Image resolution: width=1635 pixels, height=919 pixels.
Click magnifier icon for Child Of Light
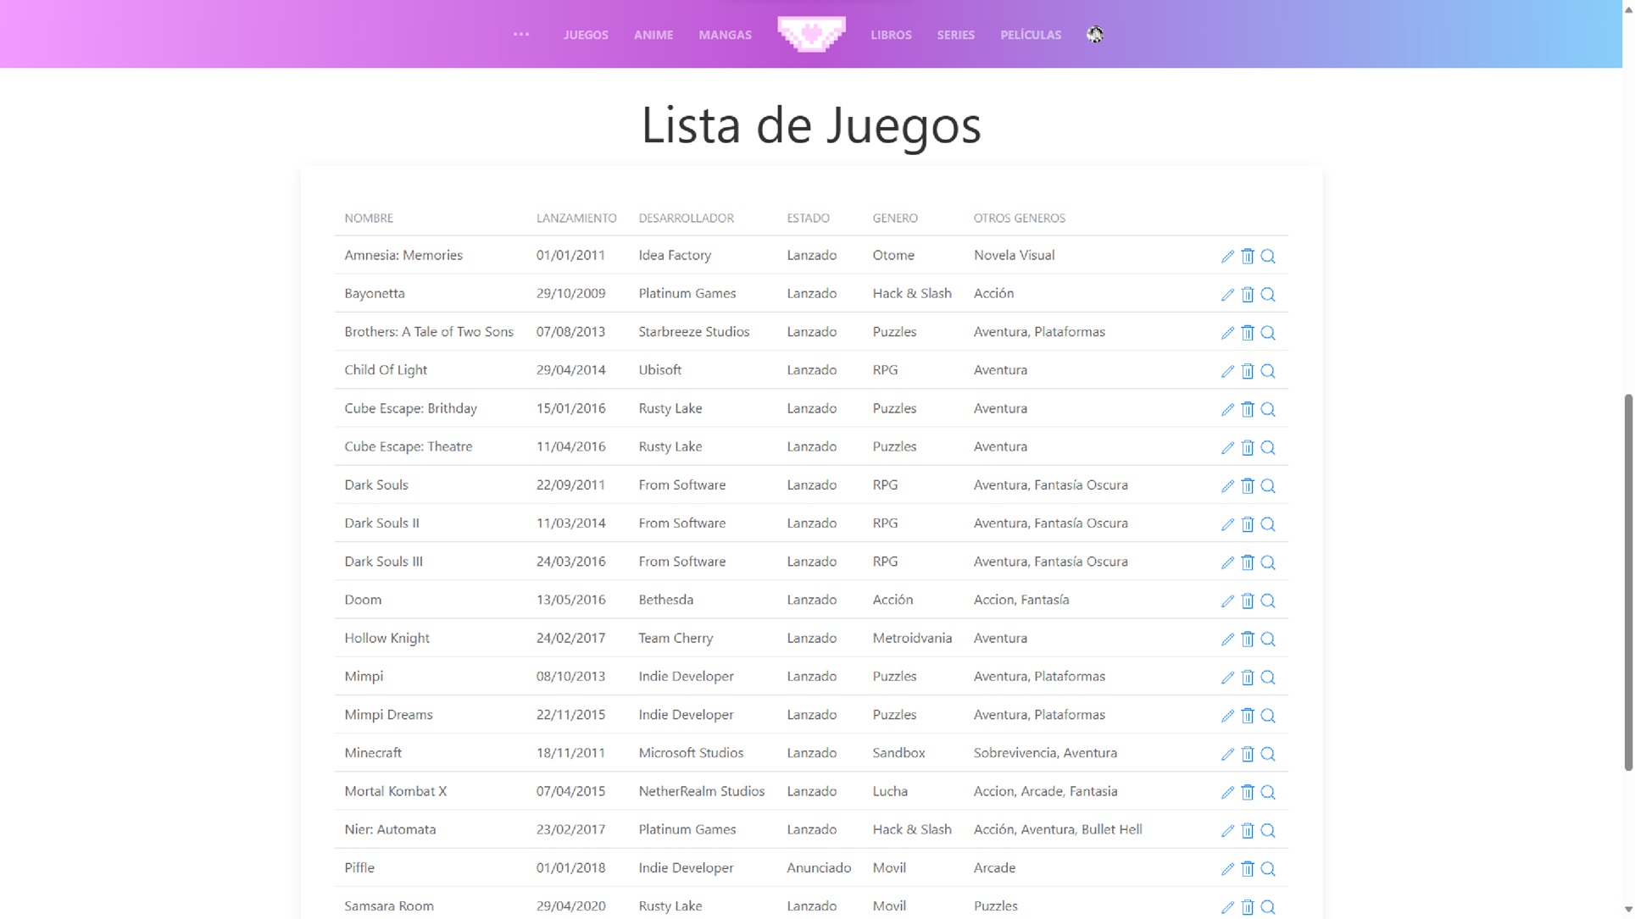click(x=1267, y=371)
